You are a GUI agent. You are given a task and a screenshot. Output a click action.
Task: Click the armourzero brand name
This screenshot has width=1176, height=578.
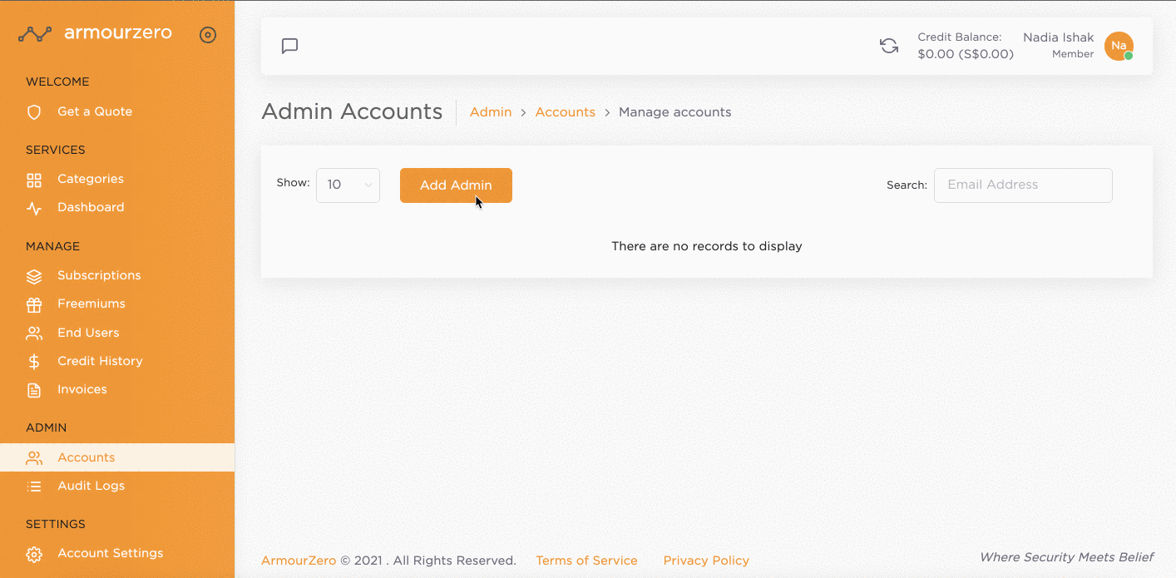(118, 33)
